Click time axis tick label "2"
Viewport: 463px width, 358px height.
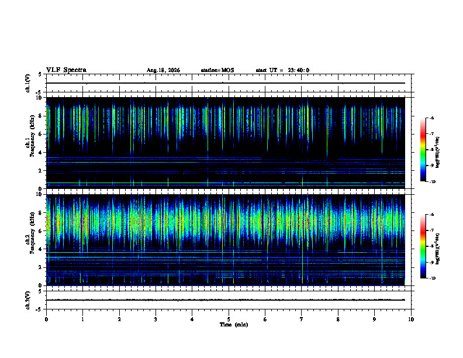point(119,319)
